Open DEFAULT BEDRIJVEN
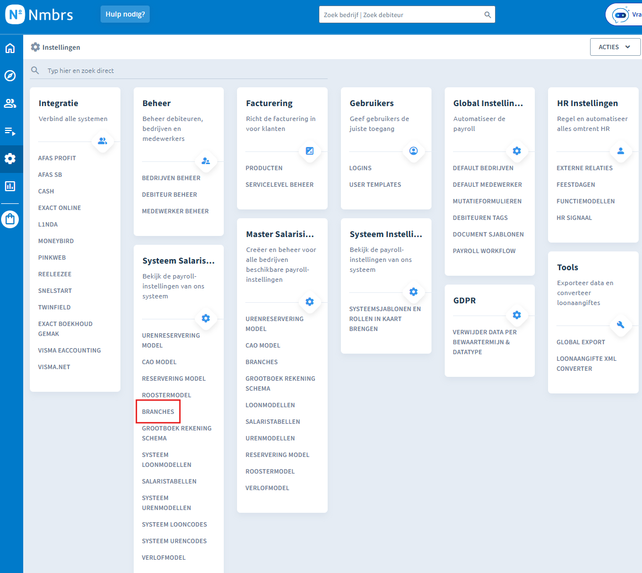The image size is (642, 573). tap(483, 168)
